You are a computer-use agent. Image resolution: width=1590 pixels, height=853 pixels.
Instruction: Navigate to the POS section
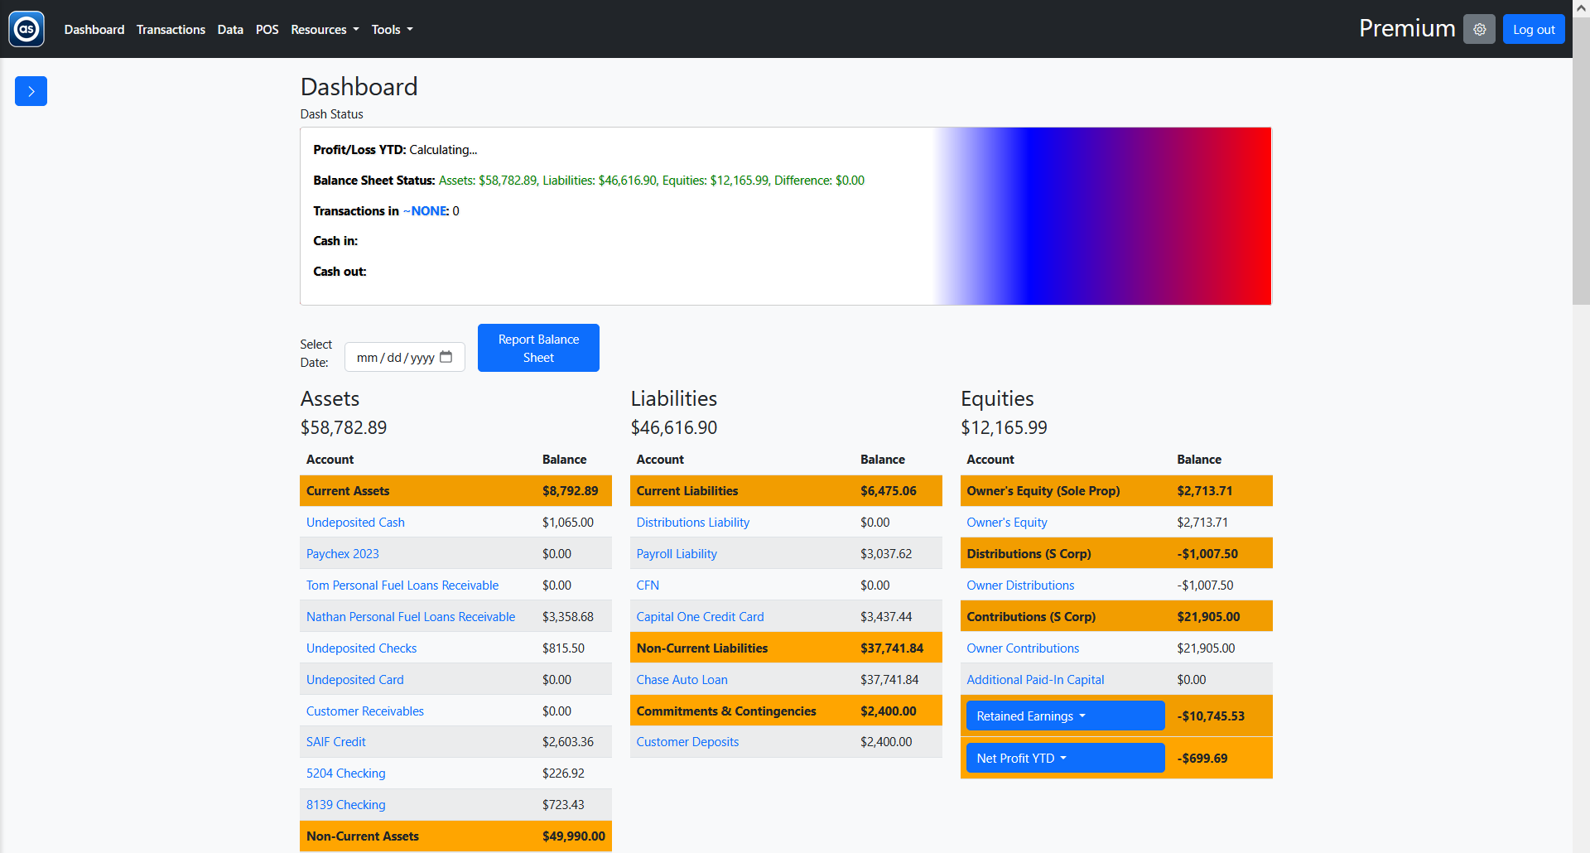(x=267, y=29)
